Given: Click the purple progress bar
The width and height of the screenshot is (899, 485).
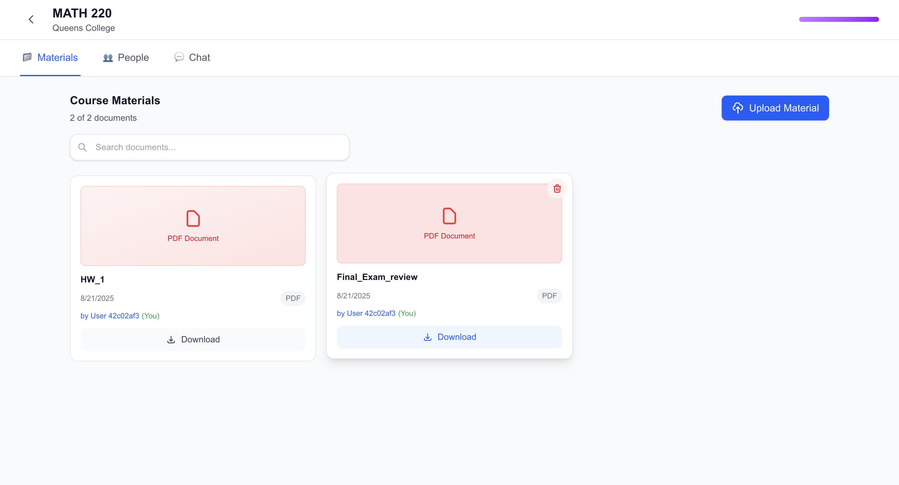Looking at the screenshot, I should [x=839, y=20].
